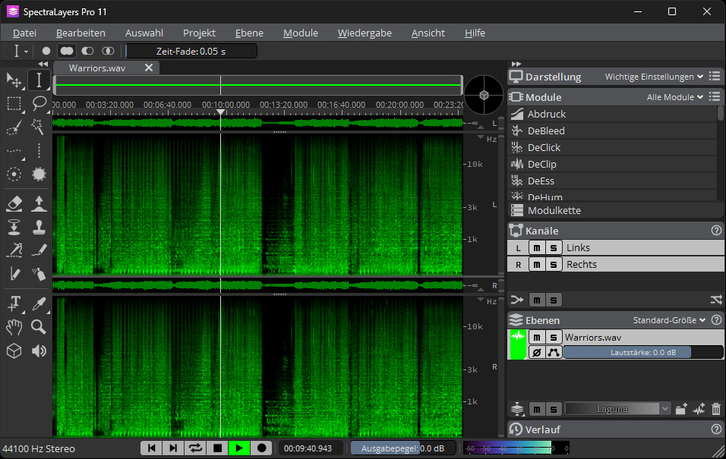Select the Rectangular selection tool

[14, 103]
